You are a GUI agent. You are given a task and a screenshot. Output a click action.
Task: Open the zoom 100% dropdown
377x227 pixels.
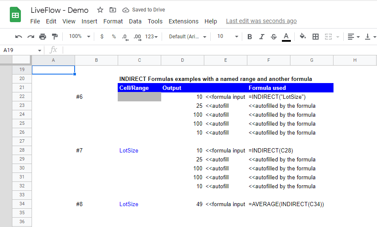click(x=80, y=36)
